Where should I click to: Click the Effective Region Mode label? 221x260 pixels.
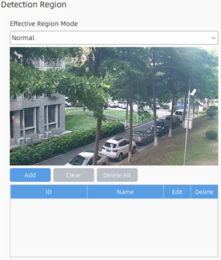pos(44,24)
